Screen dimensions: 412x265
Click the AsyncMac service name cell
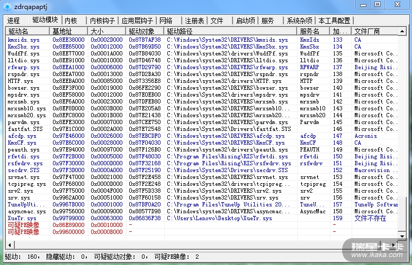[312, 211]
